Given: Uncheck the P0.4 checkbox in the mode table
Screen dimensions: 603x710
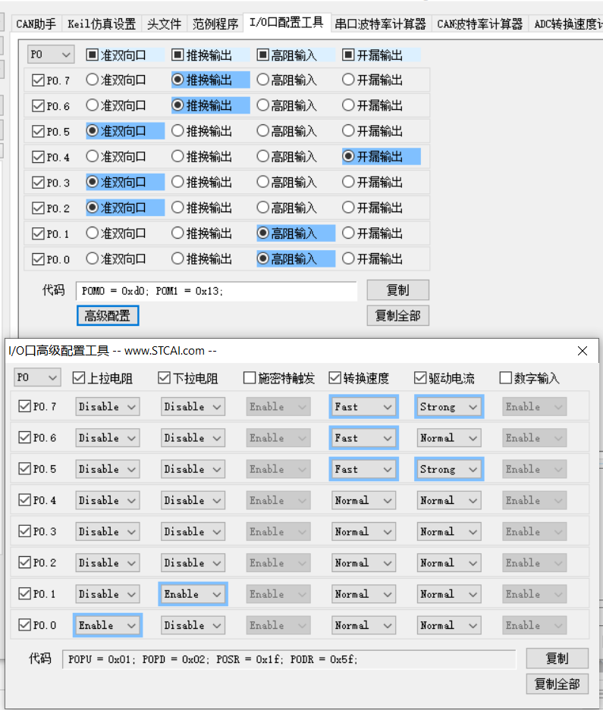Looking at the screenshot, I should click(x=38, y=157).
